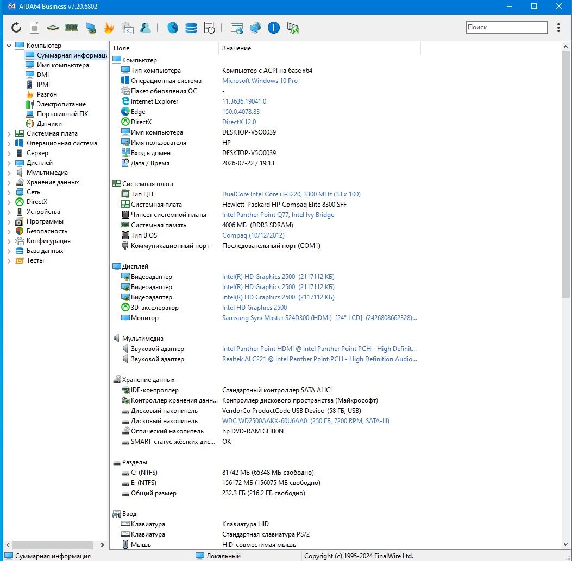Viewport: 572px width, 561px height.
Task: Select Имя компьютера in the tree
Action: (x=63, y=65)
